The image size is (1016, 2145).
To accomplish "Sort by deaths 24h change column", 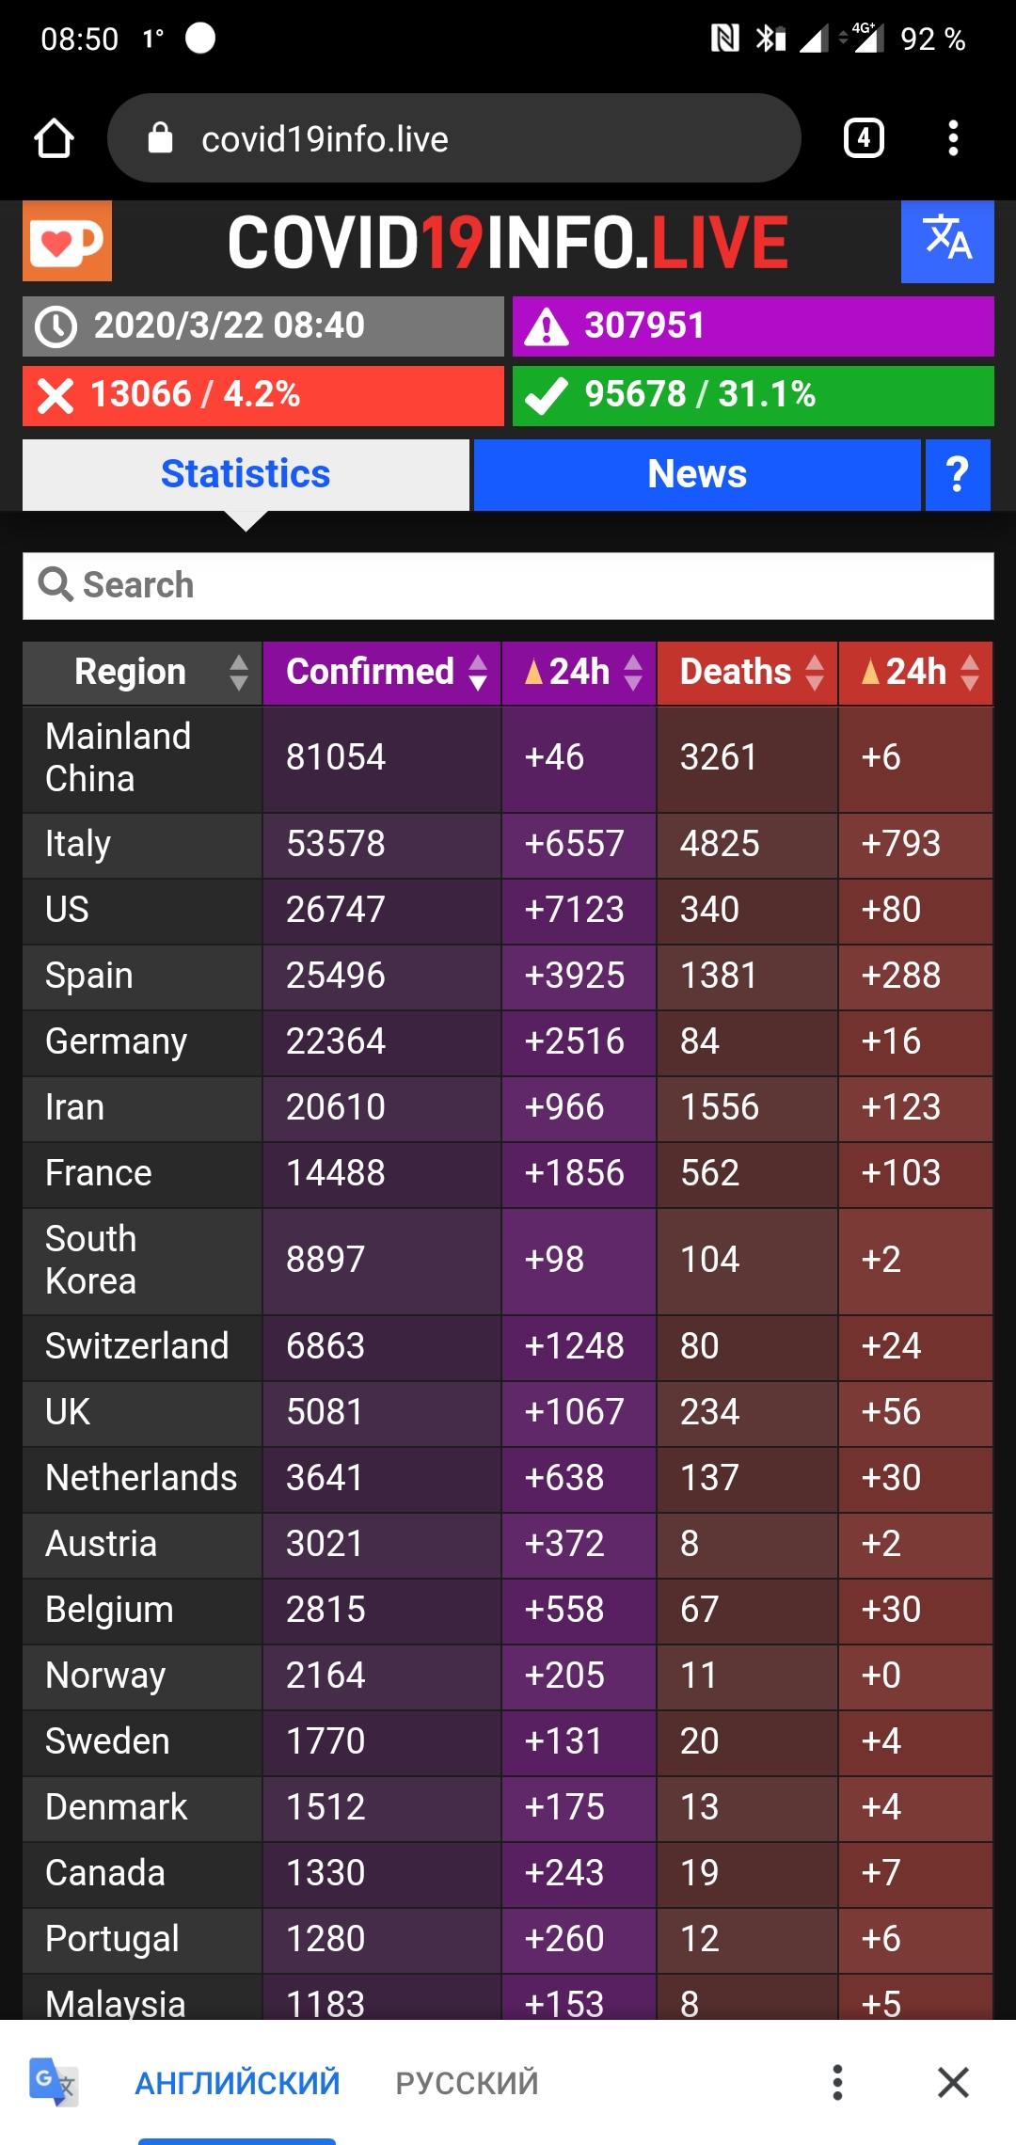I will 915,673.
